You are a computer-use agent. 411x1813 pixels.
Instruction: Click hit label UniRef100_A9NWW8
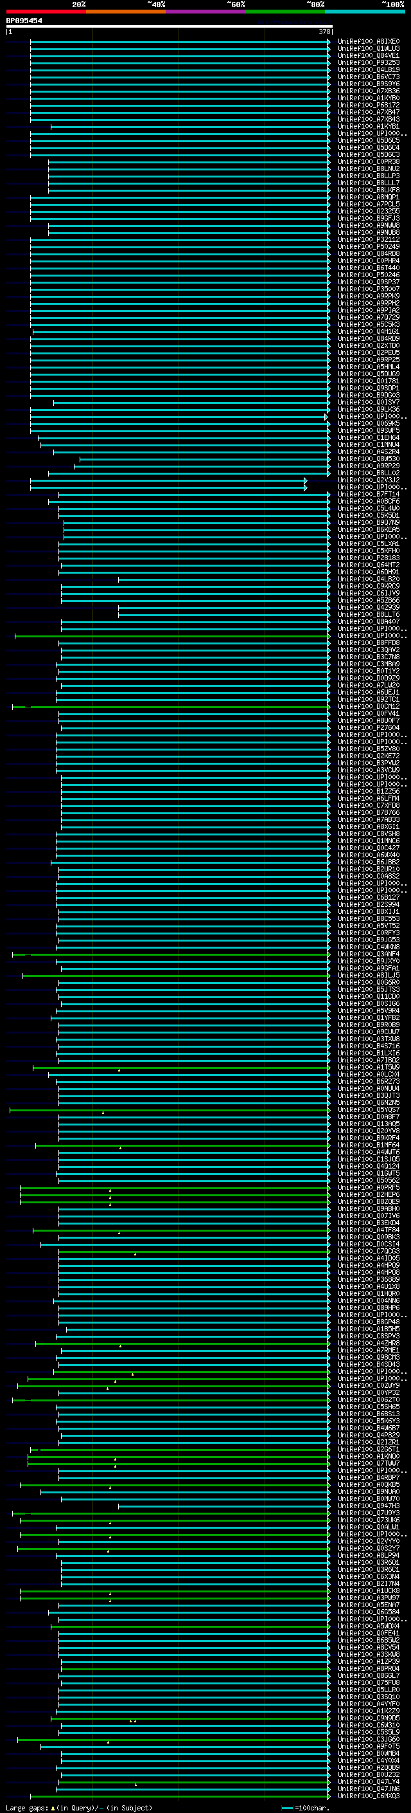(x=368, y=225)
